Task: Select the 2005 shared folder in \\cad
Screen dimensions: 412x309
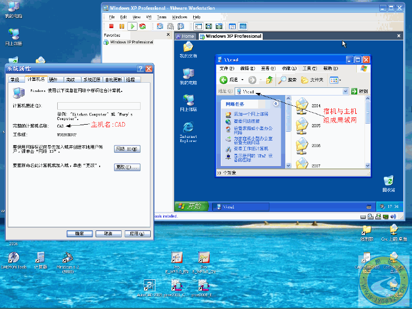Action: [308, 126]
